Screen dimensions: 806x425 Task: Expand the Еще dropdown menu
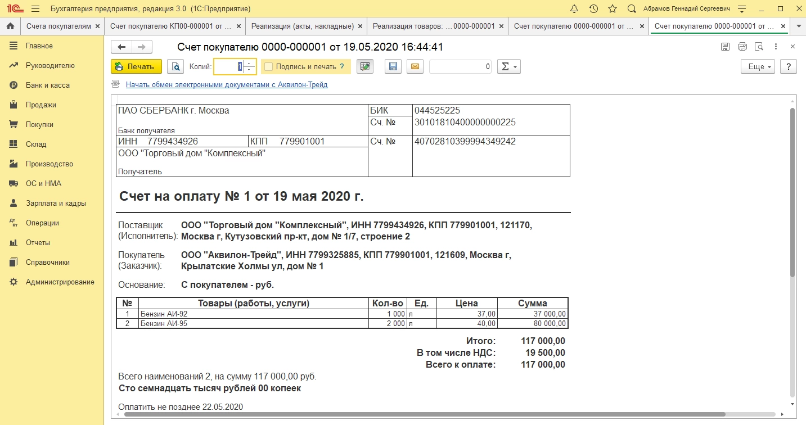point(758,66)
